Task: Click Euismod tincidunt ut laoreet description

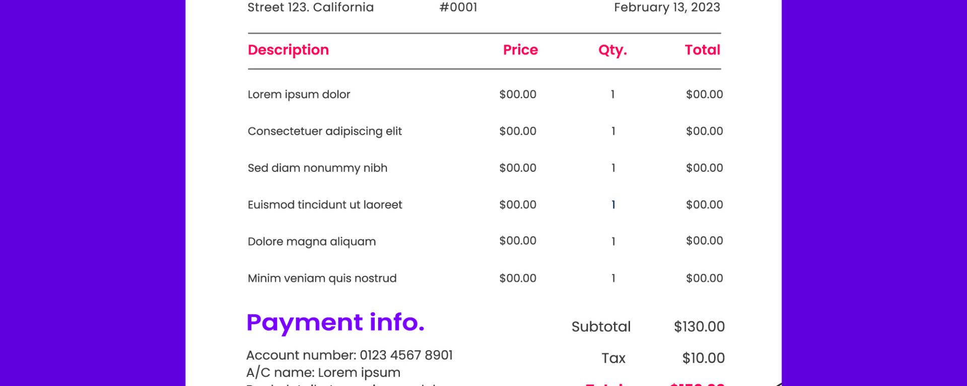Action: [324, 205]
